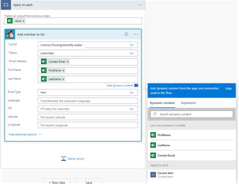The width and height of the screenshot is (239, 184).
Task: Click the Language input field
Action: coord(88,101)
